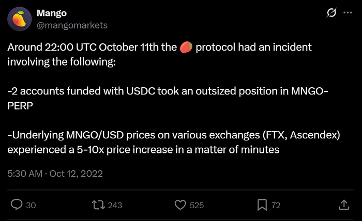
Task: Open the @mangomarkets handle link
Action: click(72, 25)
